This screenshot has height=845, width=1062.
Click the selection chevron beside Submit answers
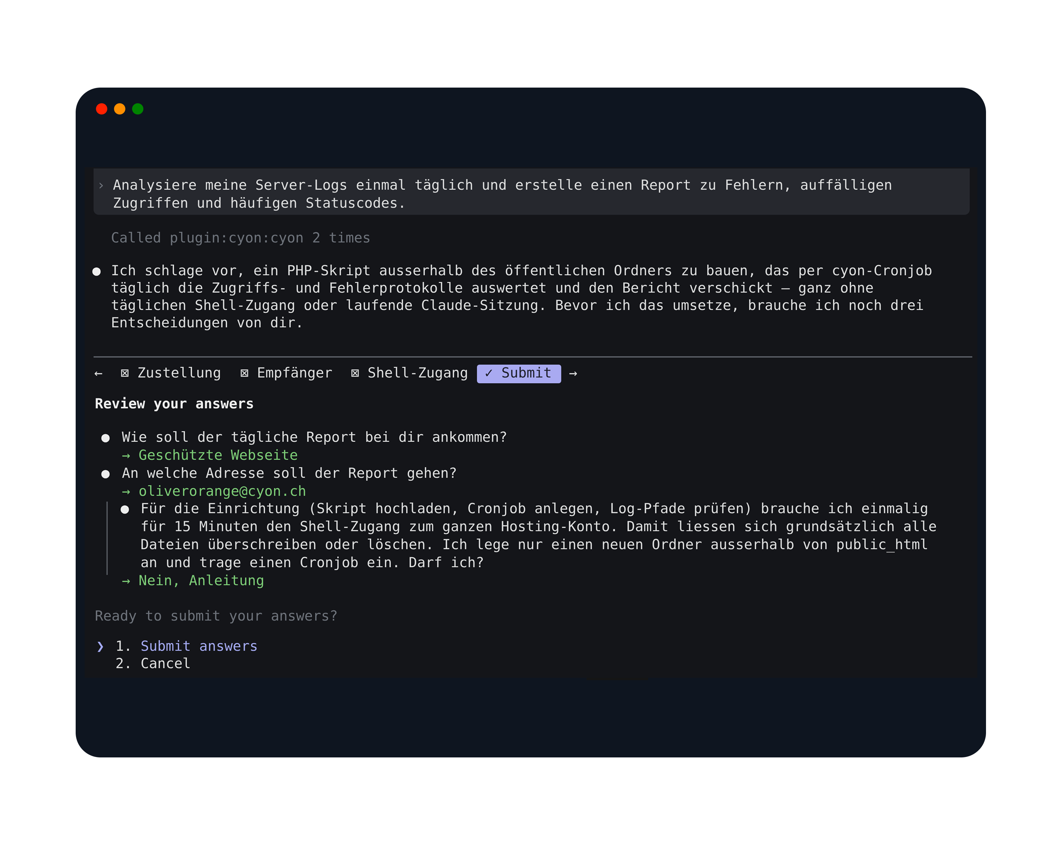(x=101, y=647)
